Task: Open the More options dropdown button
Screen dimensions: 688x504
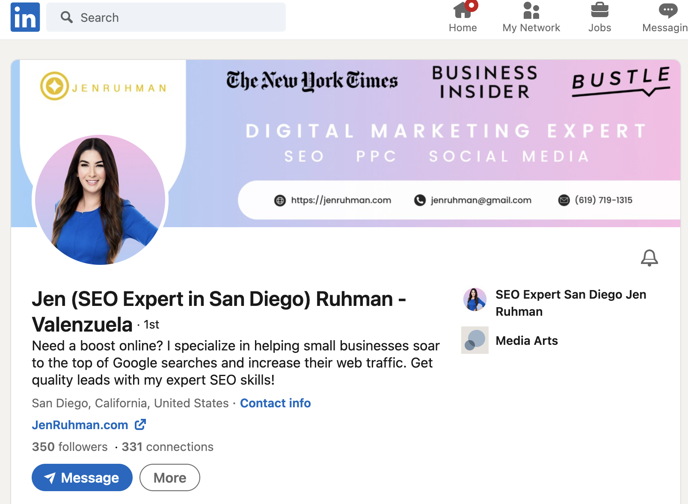Action: click(x=170, y=477)
